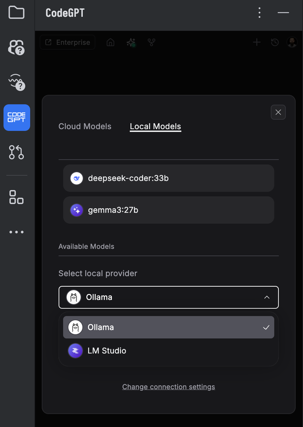Open the home icon in toolbar
303x427 pixels.
[x=110, y=42]
